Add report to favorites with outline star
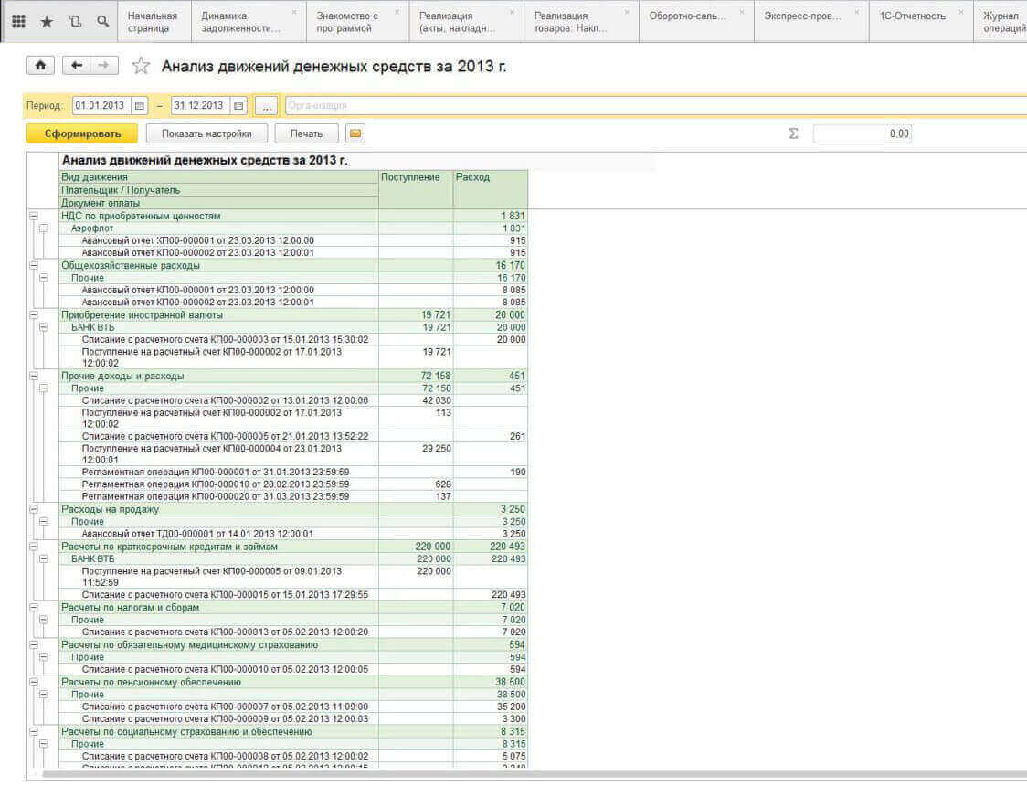The height and width of the screenshot is (797, 1027). pos(141,66)
